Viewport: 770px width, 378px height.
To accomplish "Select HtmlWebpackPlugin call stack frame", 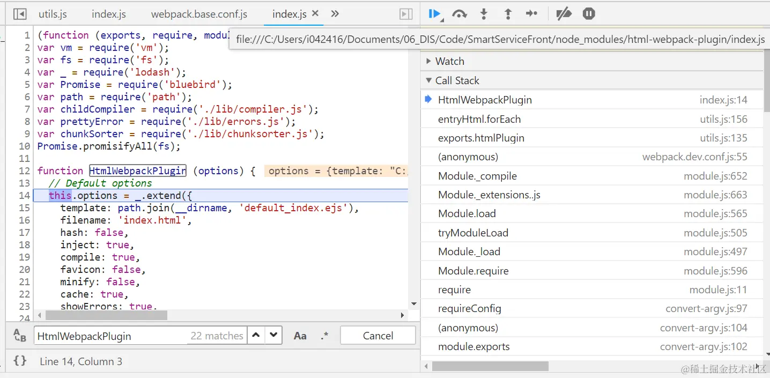I will (x=591, y=100).
